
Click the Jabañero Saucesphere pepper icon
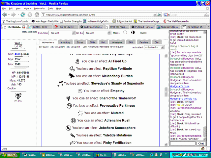[68, 128]
